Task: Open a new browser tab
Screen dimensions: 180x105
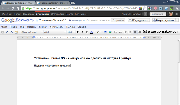Action: coord(73,3)
